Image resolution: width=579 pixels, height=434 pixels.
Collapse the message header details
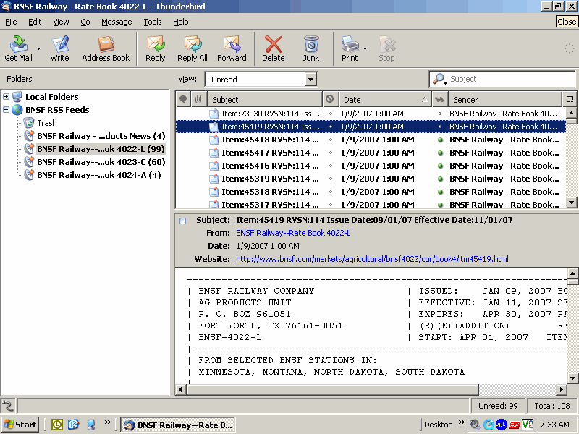pos(182,221)
